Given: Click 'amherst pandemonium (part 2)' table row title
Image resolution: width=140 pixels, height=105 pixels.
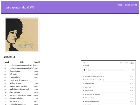Looking at the screenshot, I should (x=22, y=68).
